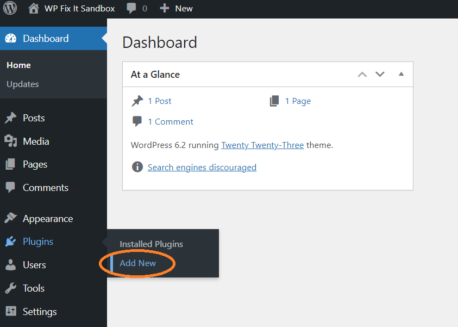
Task: Open Users via the person icon
Action: click(x=11, y=265)
